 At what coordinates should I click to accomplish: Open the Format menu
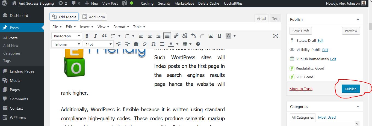pyautogui.click(x=121, y=27)
